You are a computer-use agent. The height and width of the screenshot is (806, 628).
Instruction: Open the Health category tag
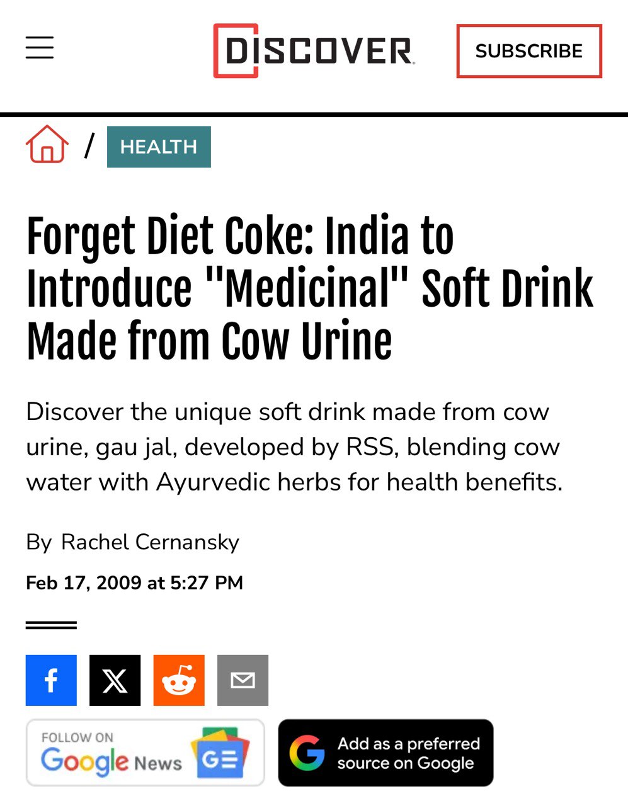(159, 147)
